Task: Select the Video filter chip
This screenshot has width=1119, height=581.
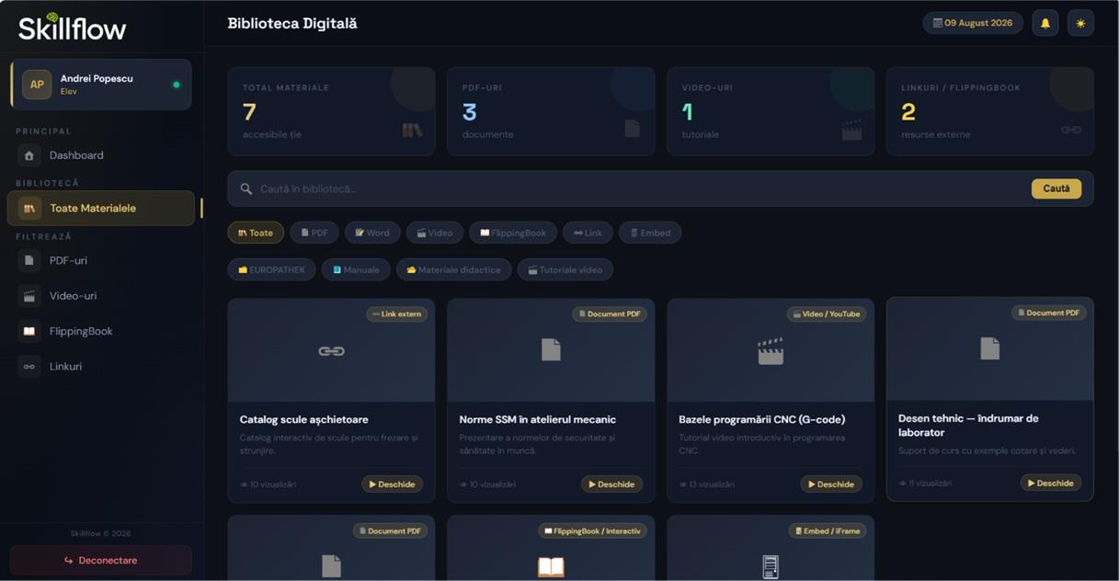Action: (435, 233)
